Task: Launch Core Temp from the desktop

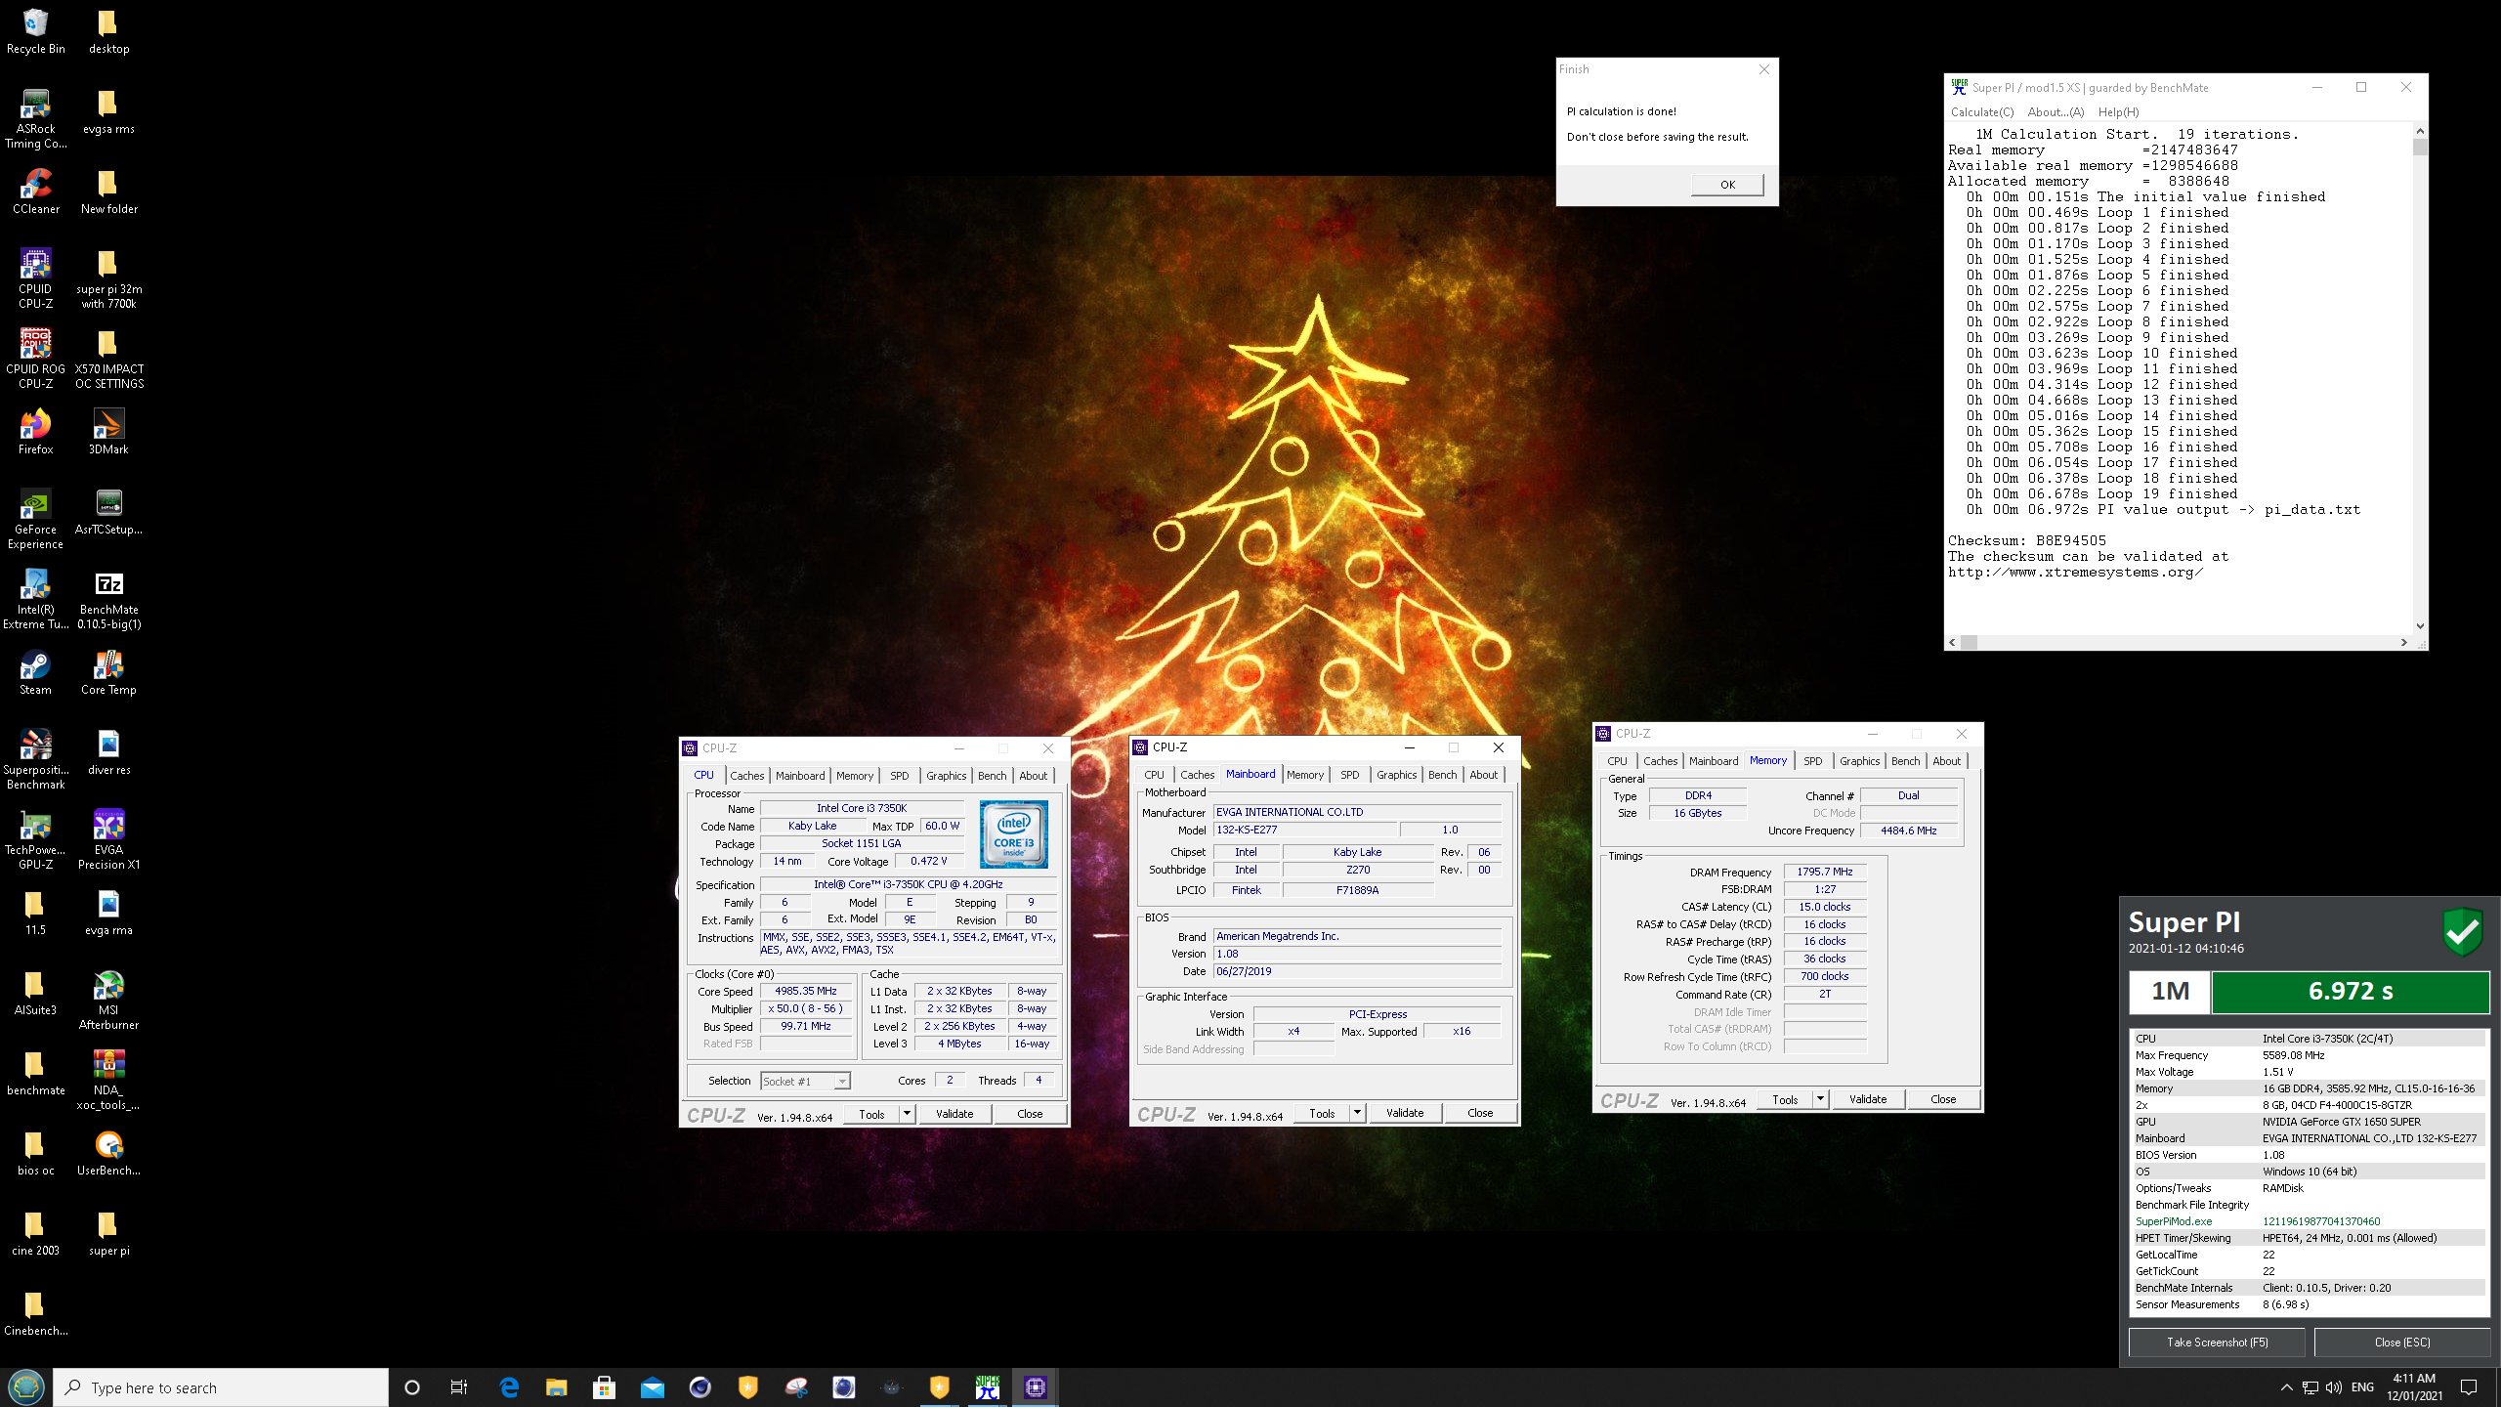Action: coord(108,672)
